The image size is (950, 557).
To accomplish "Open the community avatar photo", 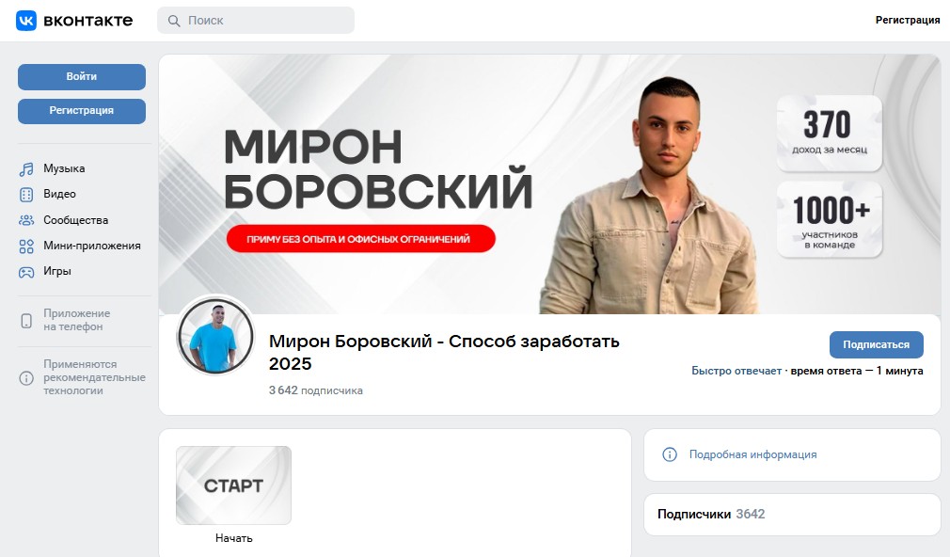I will [x=215, y=336].
